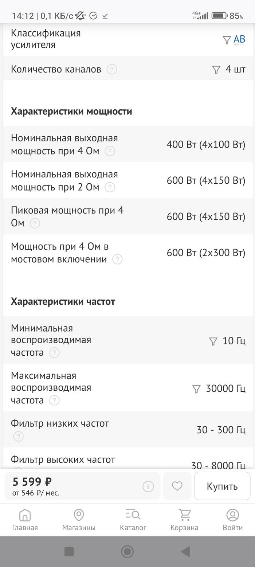255x567 pixels.
Task: Add the amplifier to favorites with the heart
Action: pyautogui.click(x=177, y=486)
